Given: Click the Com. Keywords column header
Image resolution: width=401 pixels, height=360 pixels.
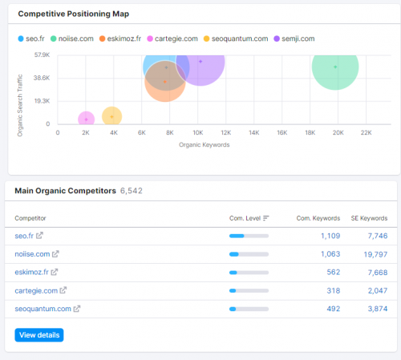Looking at the screenshot, I should (318, 218).
